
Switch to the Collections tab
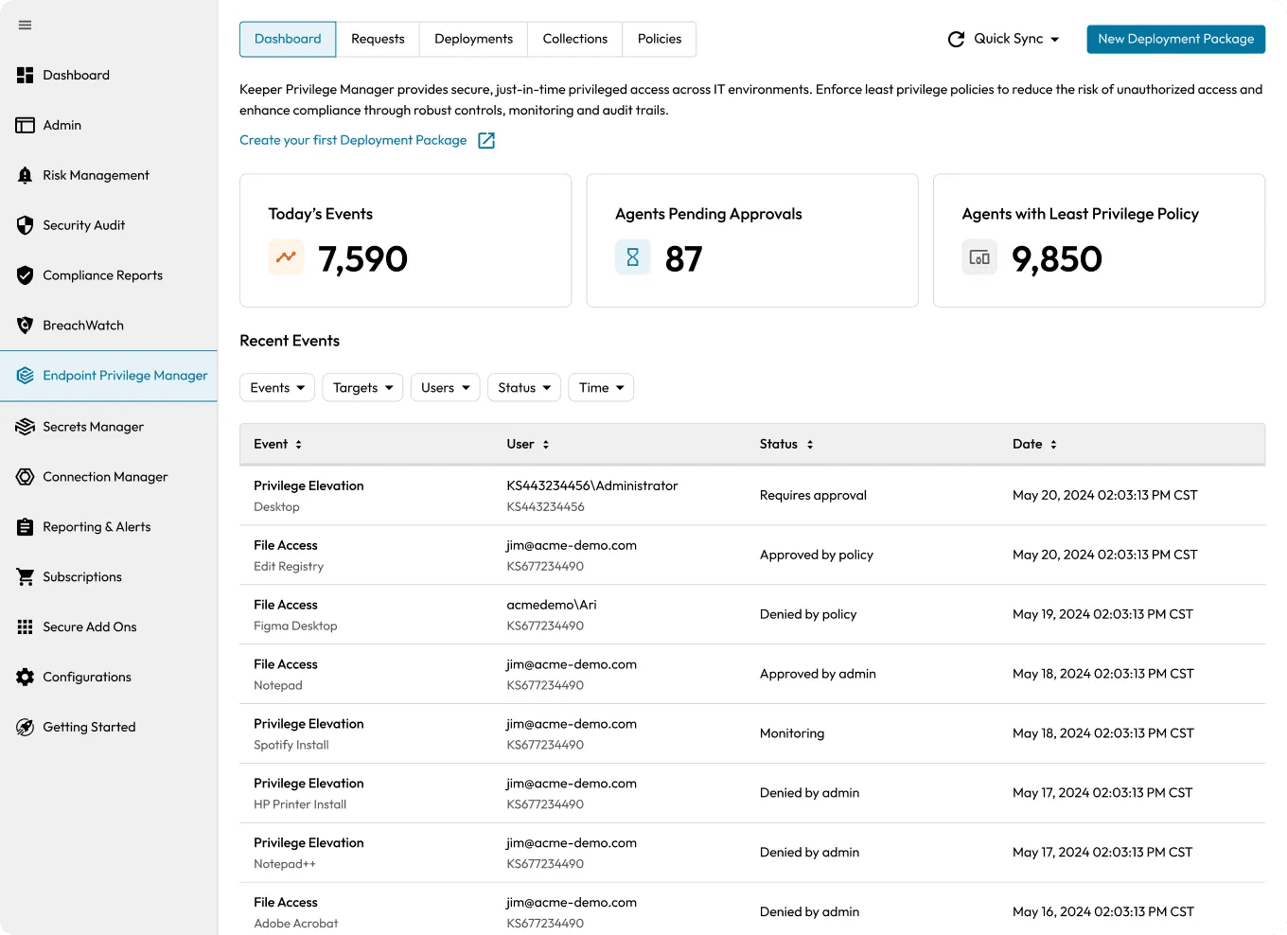[575, 39]
